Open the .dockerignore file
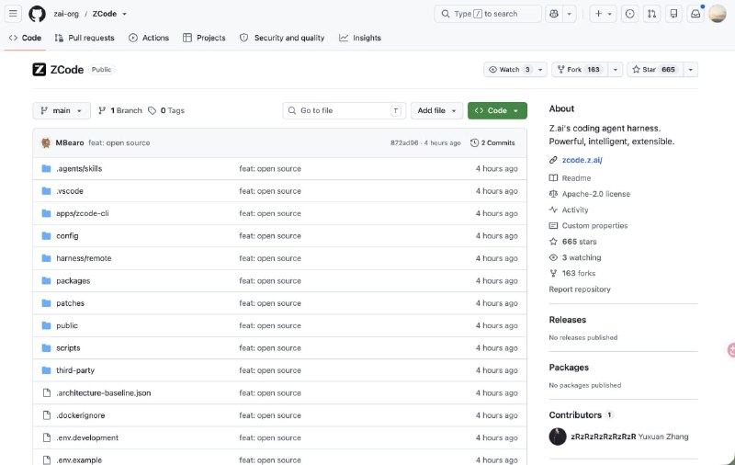The width and height of the screenshot is (735, 465). [x=81, y=415]
